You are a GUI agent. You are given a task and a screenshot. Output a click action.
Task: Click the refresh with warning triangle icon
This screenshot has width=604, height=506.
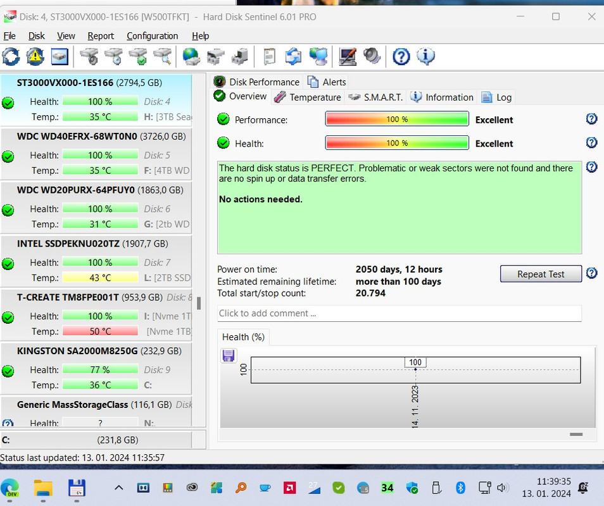(x=35, y=56)
